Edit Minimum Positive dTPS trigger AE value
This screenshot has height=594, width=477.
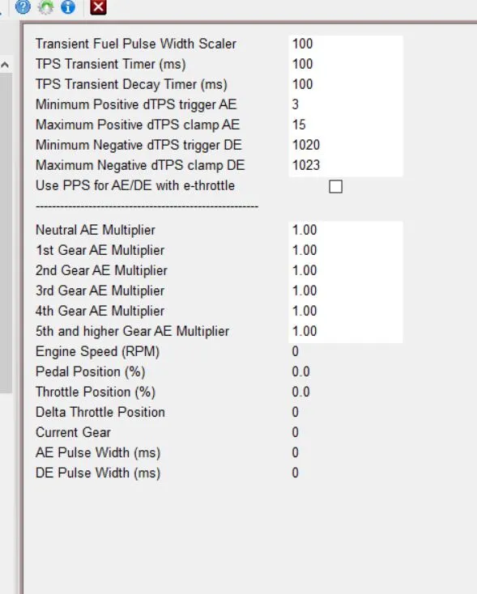click(x=346, y=104)
